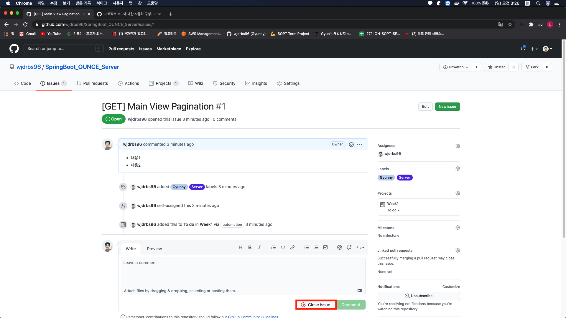Toggle Unstar on the repository
Image resolution: width=566 pixels, height=318 pixels.
[x=497, y=67]
